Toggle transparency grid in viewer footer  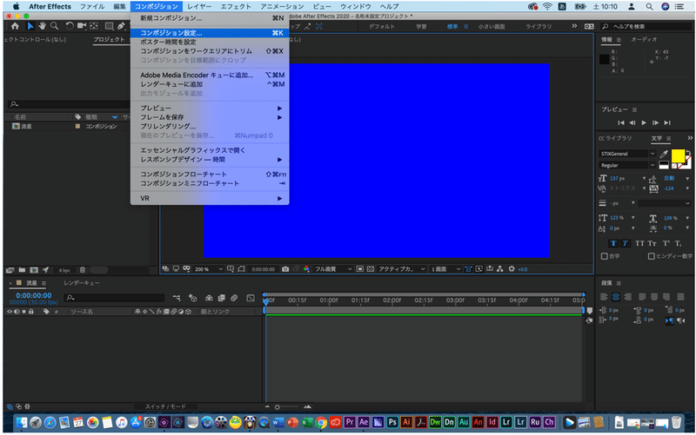(371, 269)
